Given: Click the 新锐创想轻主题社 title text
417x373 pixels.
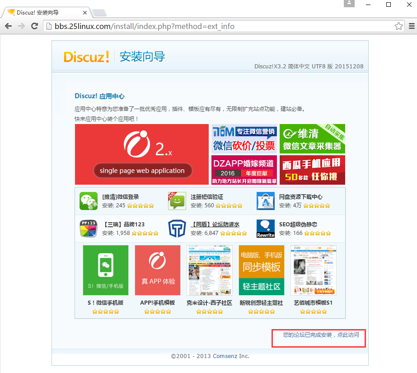Looking at the screenshot, I should click(x=262, y=303).
